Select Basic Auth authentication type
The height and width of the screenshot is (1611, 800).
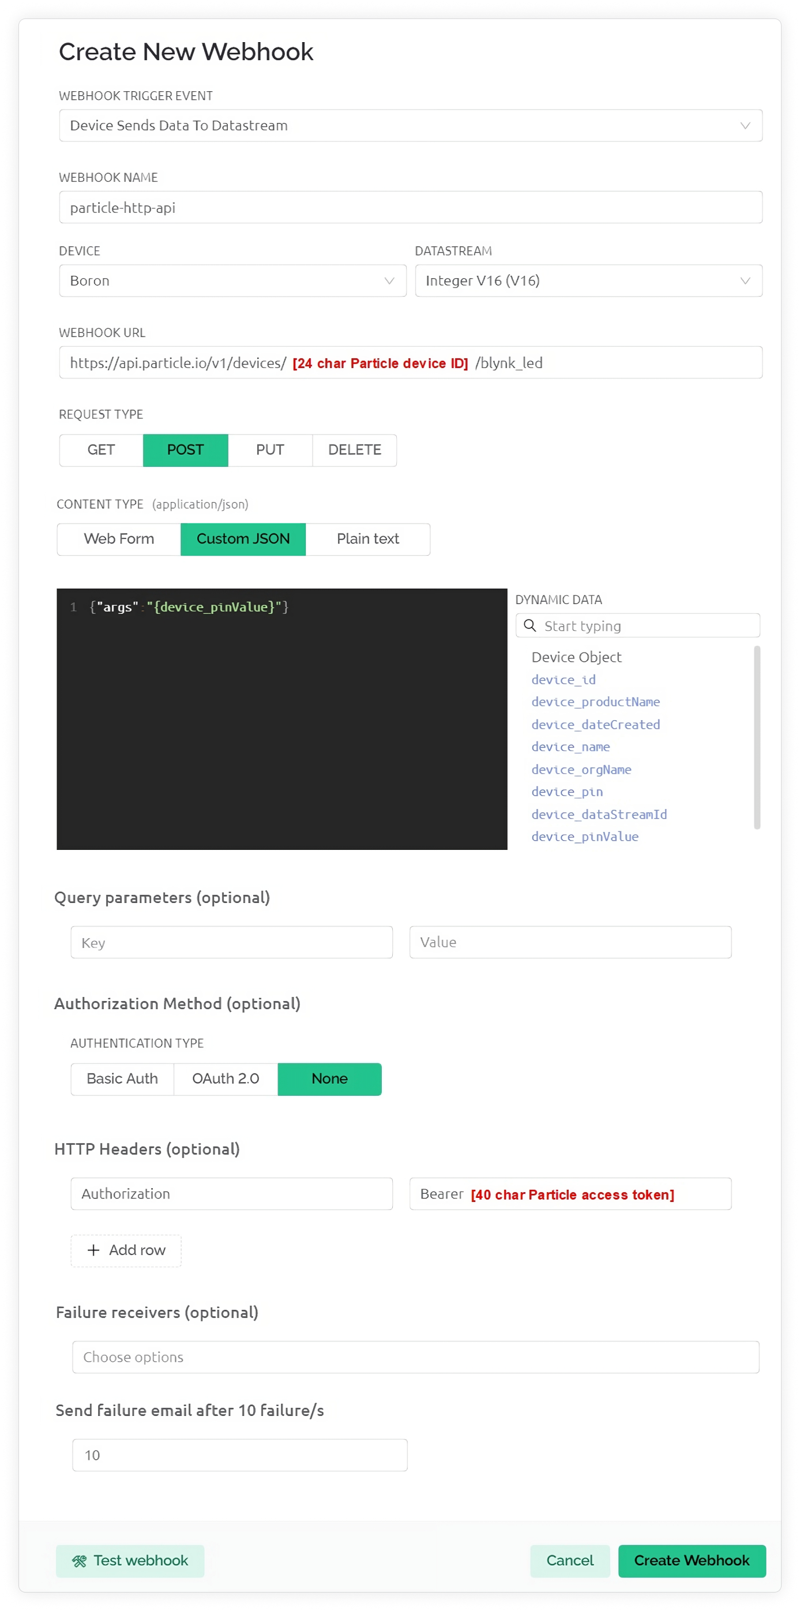122,1079
